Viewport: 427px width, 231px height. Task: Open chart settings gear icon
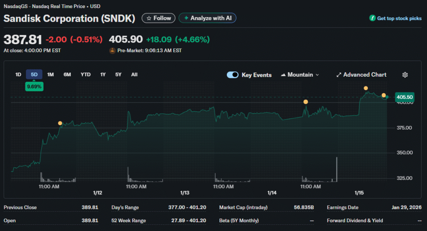[405, 75]
